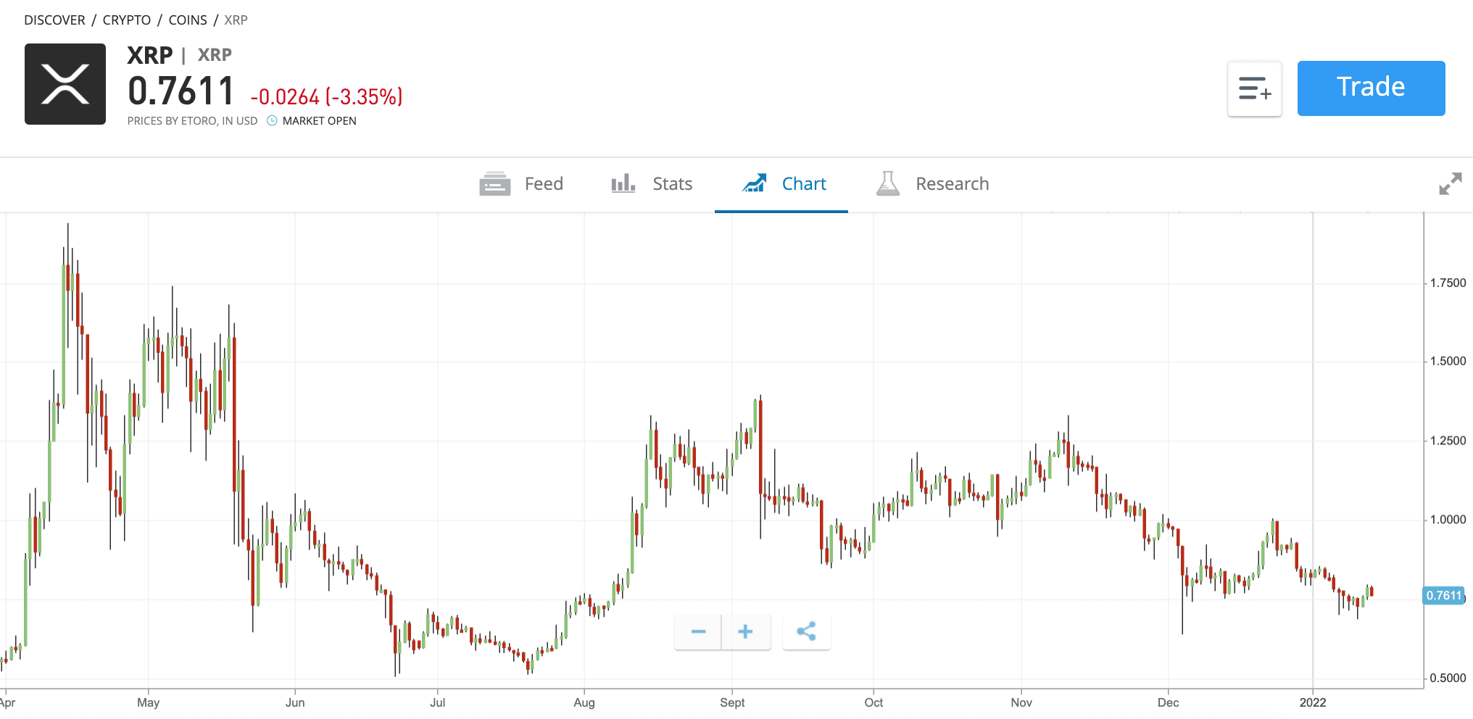
Task: Click the 1.7500 price axis label
Action: coord(1448,283)
